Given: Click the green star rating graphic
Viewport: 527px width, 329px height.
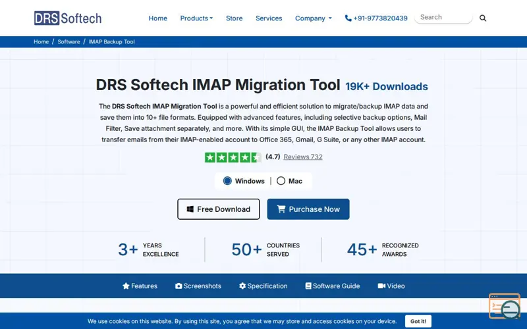Looking at the screenshot, I should click(233, 157).
